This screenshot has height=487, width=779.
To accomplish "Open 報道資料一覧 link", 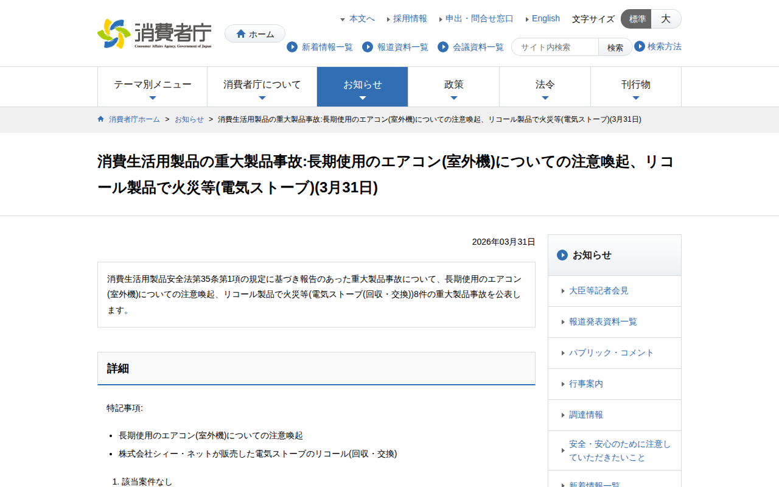I will (x=403, y=47).
